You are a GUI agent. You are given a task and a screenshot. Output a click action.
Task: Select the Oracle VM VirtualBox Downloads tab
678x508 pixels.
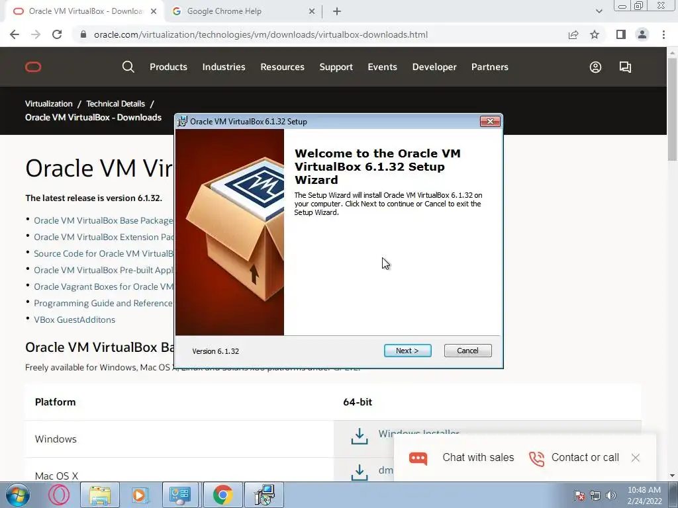[85, 11]
